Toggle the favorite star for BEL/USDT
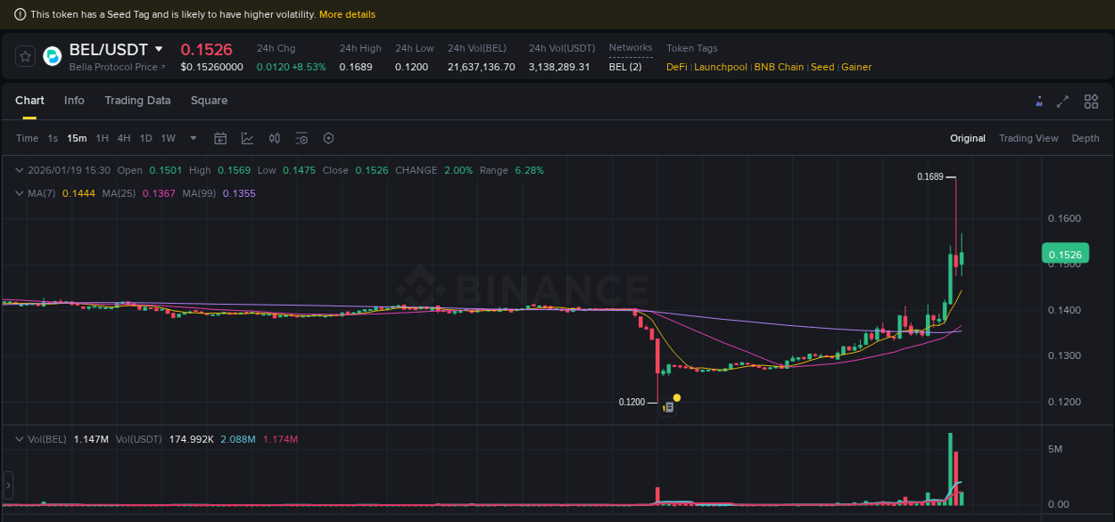Image resolution: width=1115 pixels, height=522 pixels. point(25,55)
